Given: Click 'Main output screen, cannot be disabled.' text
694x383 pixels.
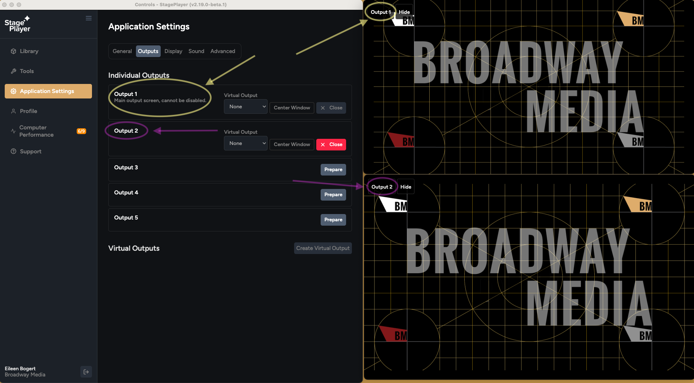Looking at the screenshot, I should [160, 101].
